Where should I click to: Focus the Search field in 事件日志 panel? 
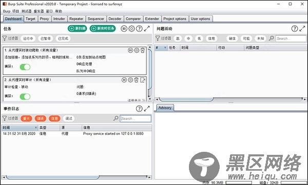[136, 119]
